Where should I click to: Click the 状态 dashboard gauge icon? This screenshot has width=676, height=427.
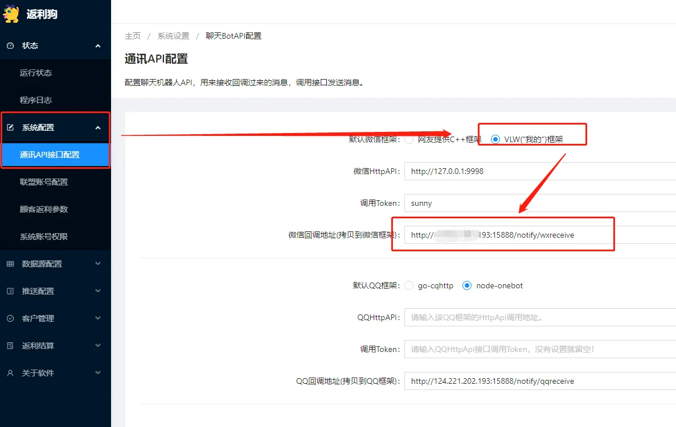(10, 45)
